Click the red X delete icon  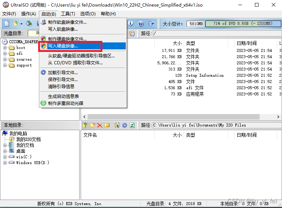(100, 125)
